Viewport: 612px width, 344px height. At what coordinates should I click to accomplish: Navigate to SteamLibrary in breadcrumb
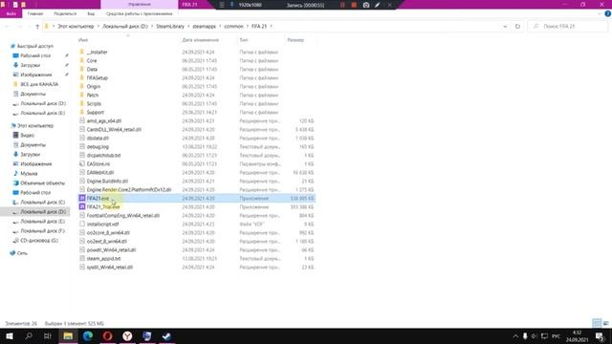click(170, 26)
